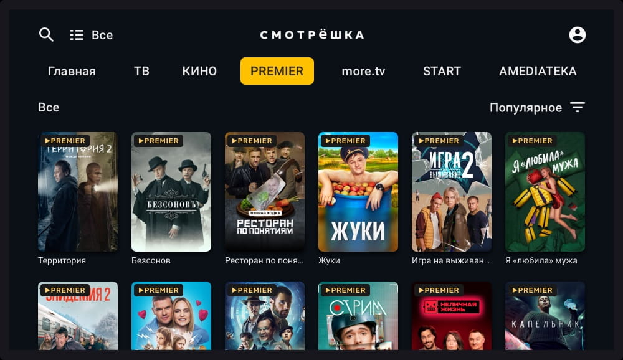Open the Ресторан по понятиям poster
This screenshot has width=623, height=360.
(265, 192)
